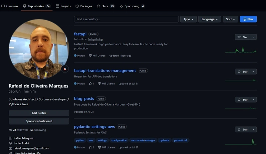Image resolution: width=266 pixels, height=154 pixels.
Task: Click star count icon of pydantic-settings-aws
Action: click(x=90, y=147)
